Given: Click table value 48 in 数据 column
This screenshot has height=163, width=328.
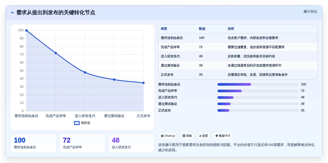Looking at the screenshot, I should (x=201, y=56).
